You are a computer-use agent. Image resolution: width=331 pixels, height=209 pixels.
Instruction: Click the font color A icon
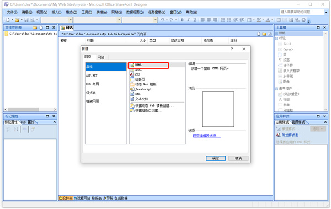(268, 20)
